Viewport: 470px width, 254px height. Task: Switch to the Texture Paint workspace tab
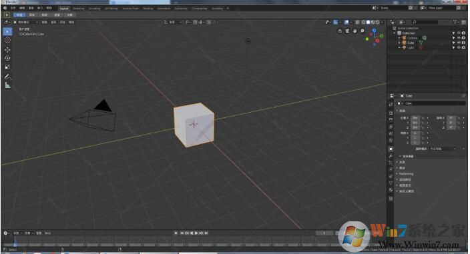(130, 9)
